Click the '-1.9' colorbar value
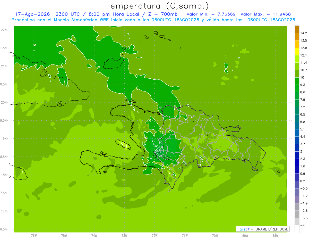 pos(304,203)
